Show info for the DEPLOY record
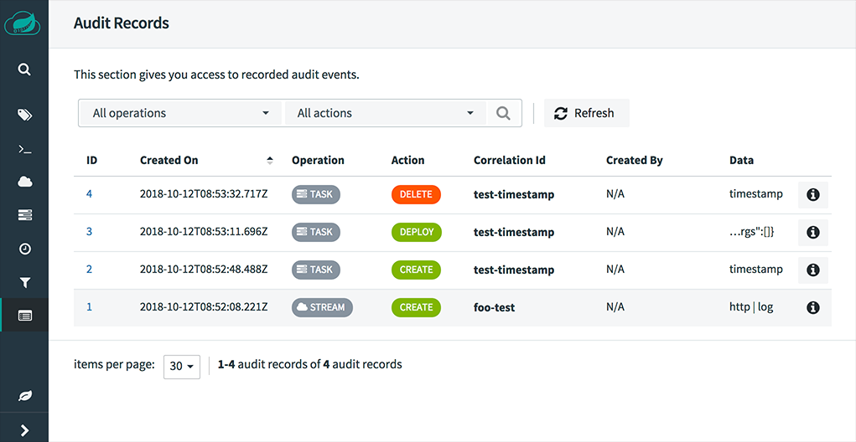The height and width of the screenshot is (442, 856). pyautogui.click(x=813, y=232)
